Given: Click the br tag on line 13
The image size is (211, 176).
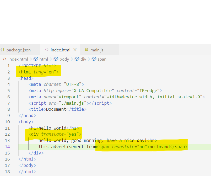Looking at the screenshot, I should click(x=152, y=140).
